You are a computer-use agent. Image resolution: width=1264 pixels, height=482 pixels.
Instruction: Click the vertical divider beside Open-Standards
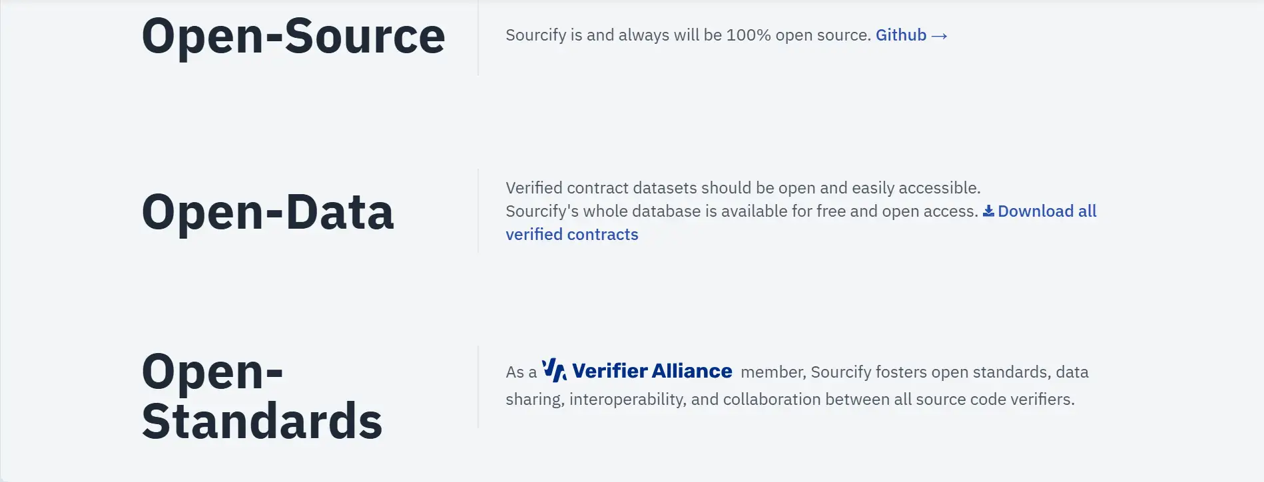[x=478, y=387]
